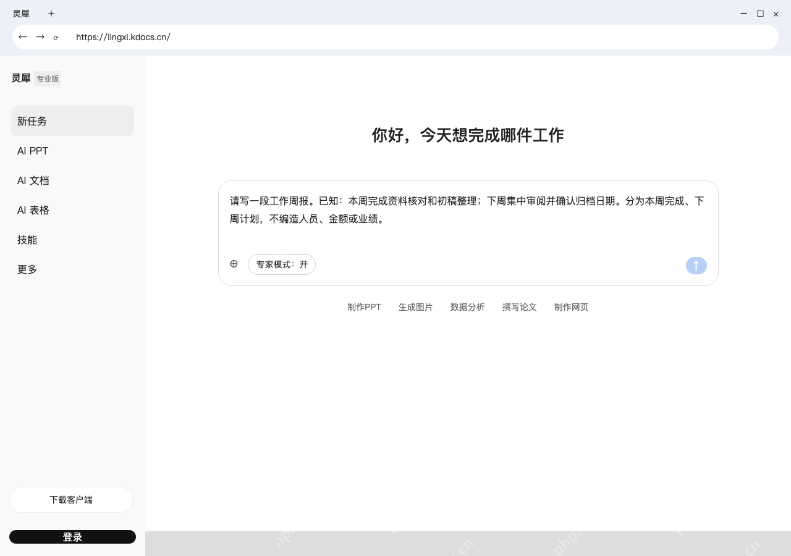
Task: Click the browser back arrow
Action: 23,37
